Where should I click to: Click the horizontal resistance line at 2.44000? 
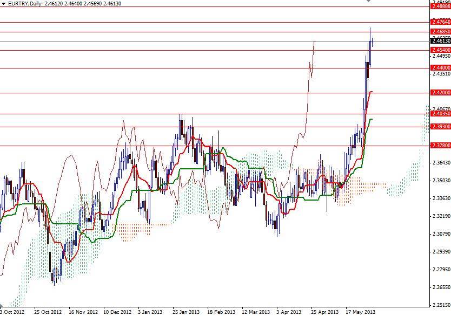(x=216, y=67)
